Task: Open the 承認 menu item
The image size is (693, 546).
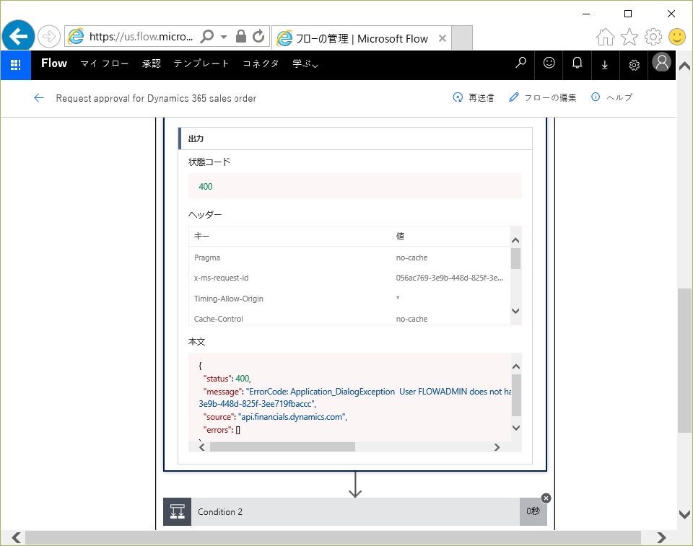Action: pos(151,63)
